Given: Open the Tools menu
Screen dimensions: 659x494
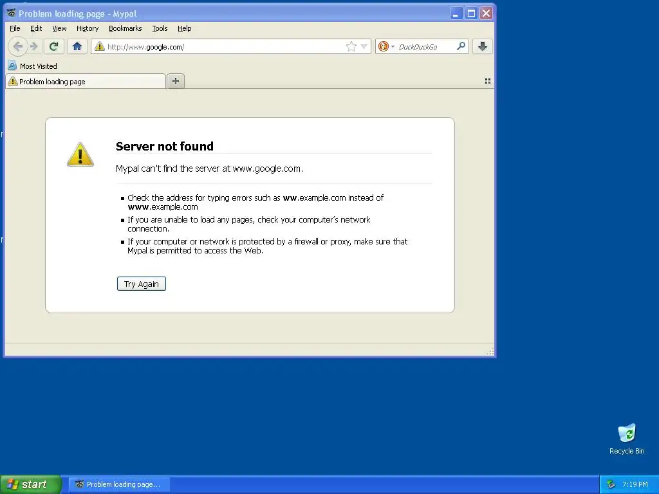Looking at the screenshot, I should [160, 28].
